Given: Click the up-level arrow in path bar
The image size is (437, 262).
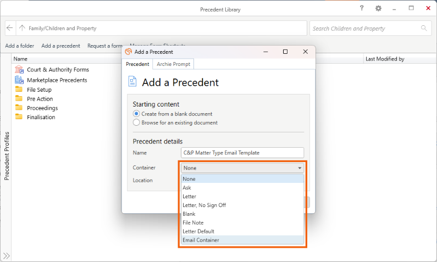Looking at the screenshot, I should pyautogui.click(x=22, y=28).
